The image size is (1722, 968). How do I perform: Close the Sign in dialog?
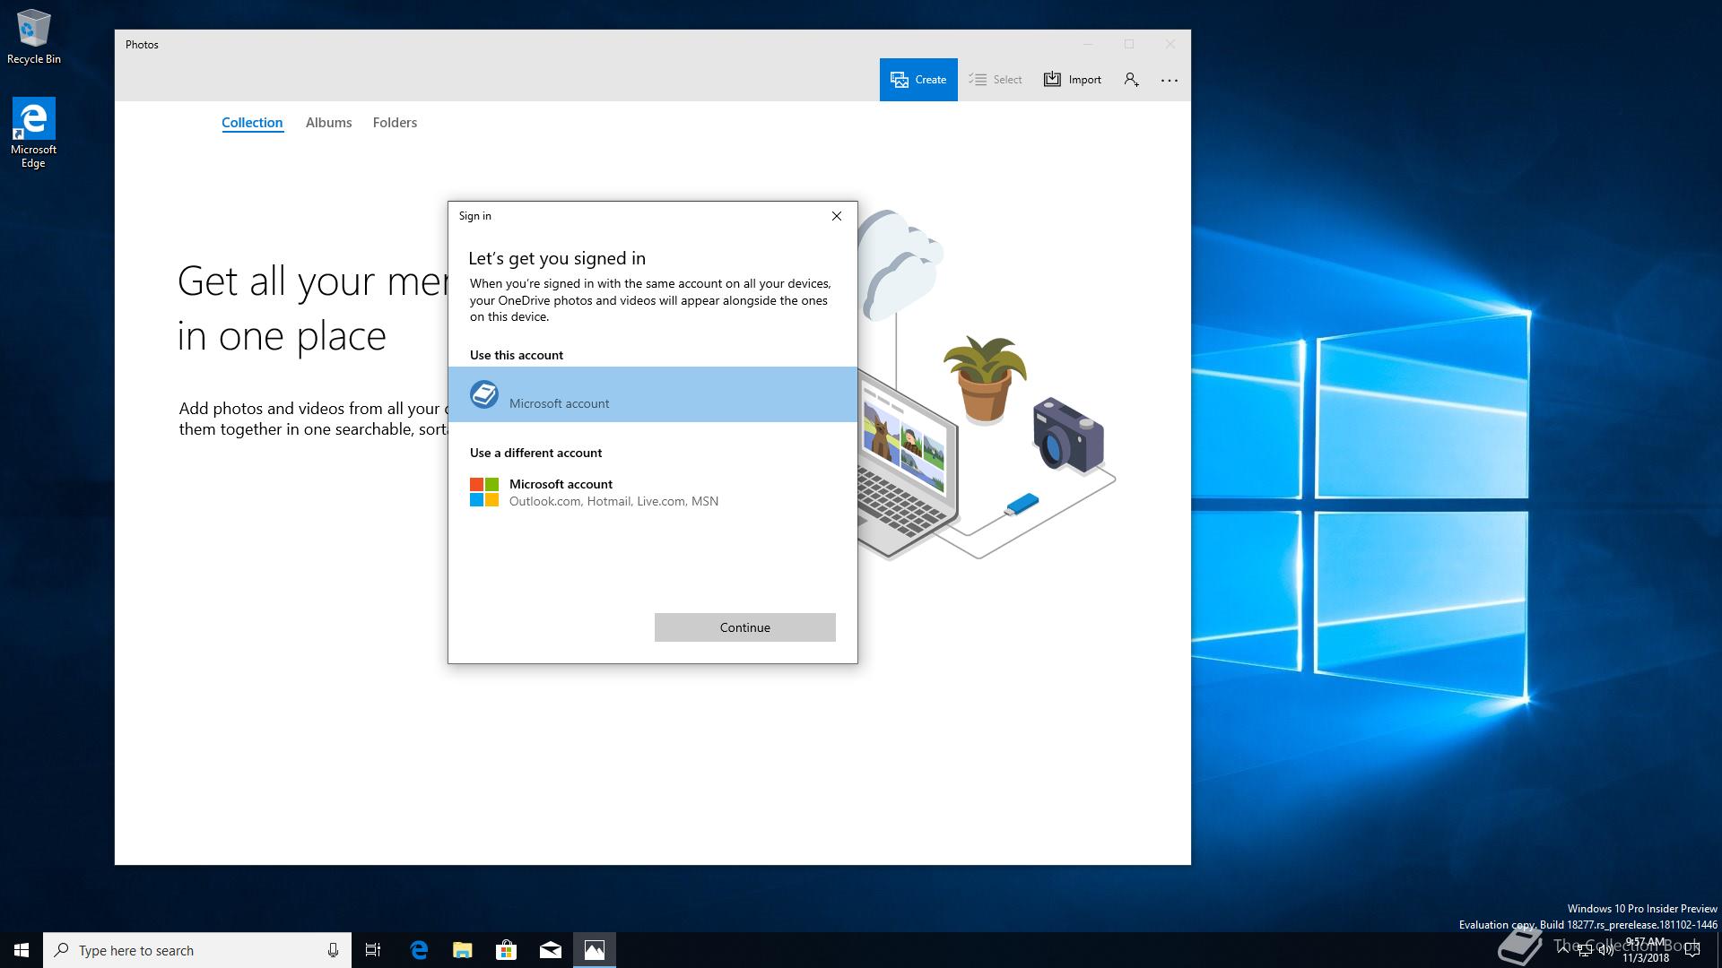[x=837, y=216]
